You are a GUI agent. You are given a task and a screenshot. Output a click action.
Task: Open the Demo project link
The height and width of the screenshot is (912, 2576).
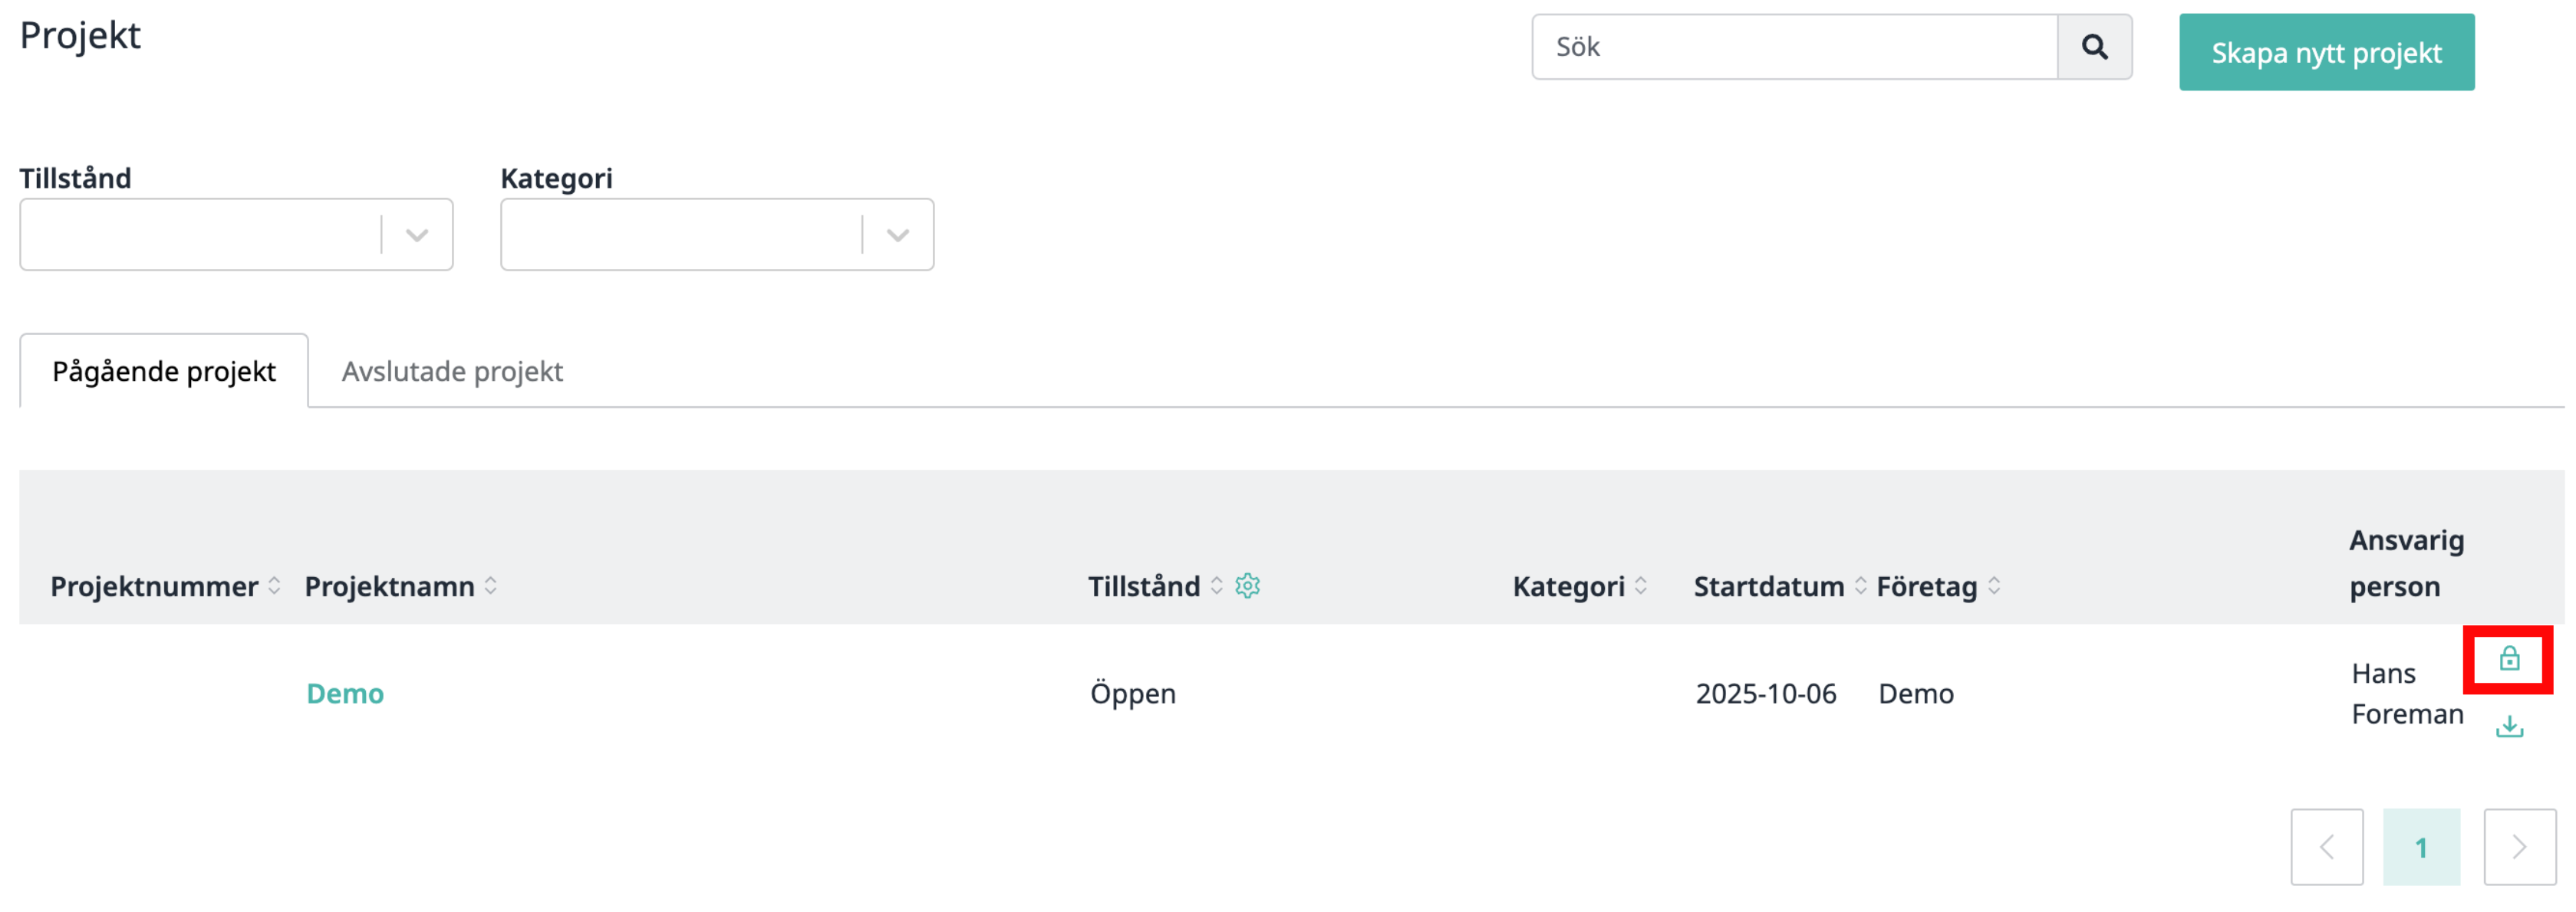coord(345,694)
